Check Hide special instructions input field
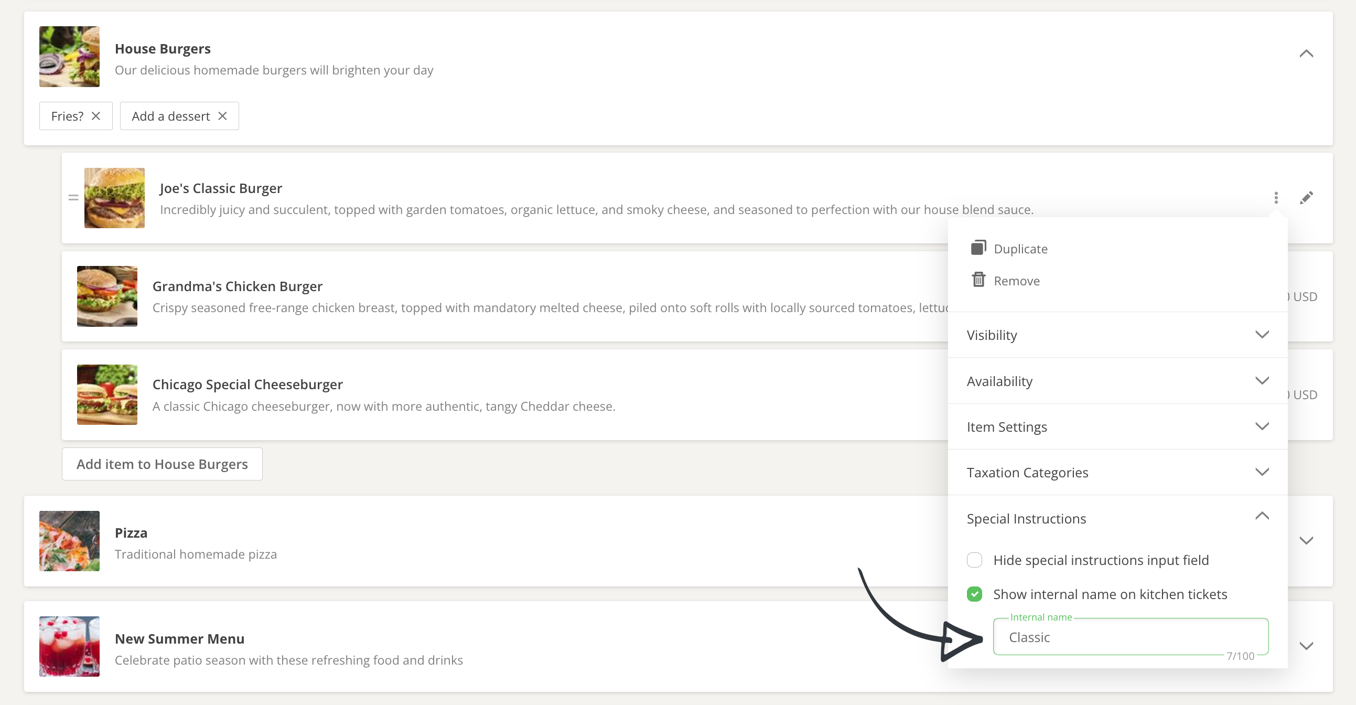The height and width of the screenshot is (705, 1356). click(x=974, y=560)
